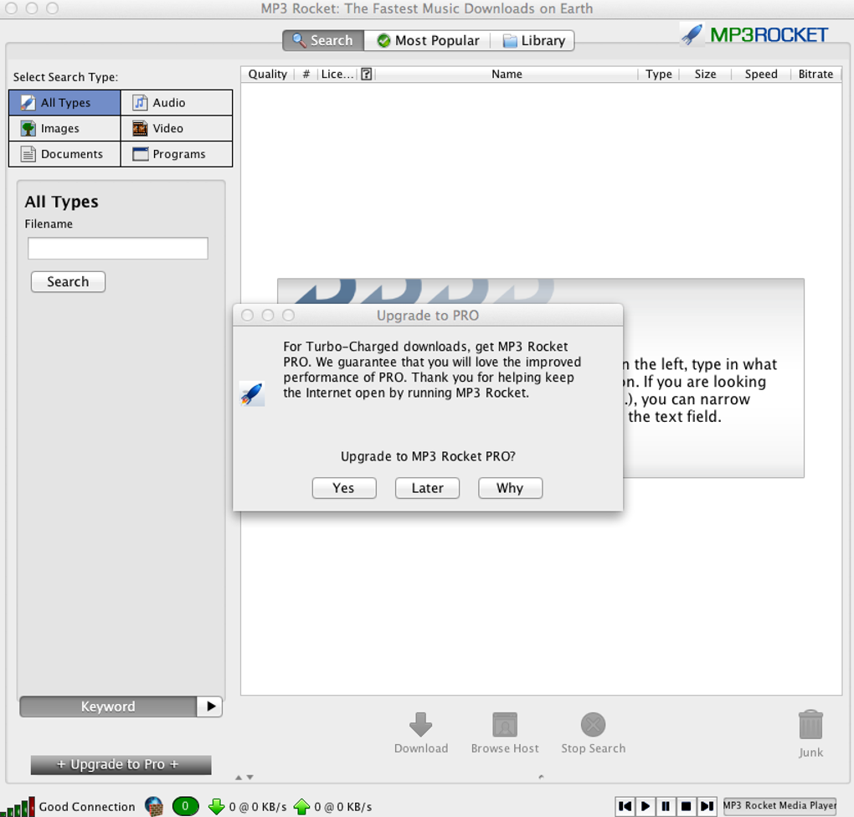Click the Filename input field
This screenshot has width=854, height=817.
(118, 249)
